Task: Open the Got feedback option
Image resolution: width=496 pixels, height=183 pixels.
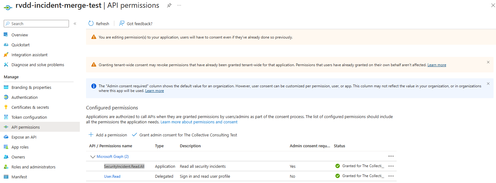Action: [x=136, y=24]
